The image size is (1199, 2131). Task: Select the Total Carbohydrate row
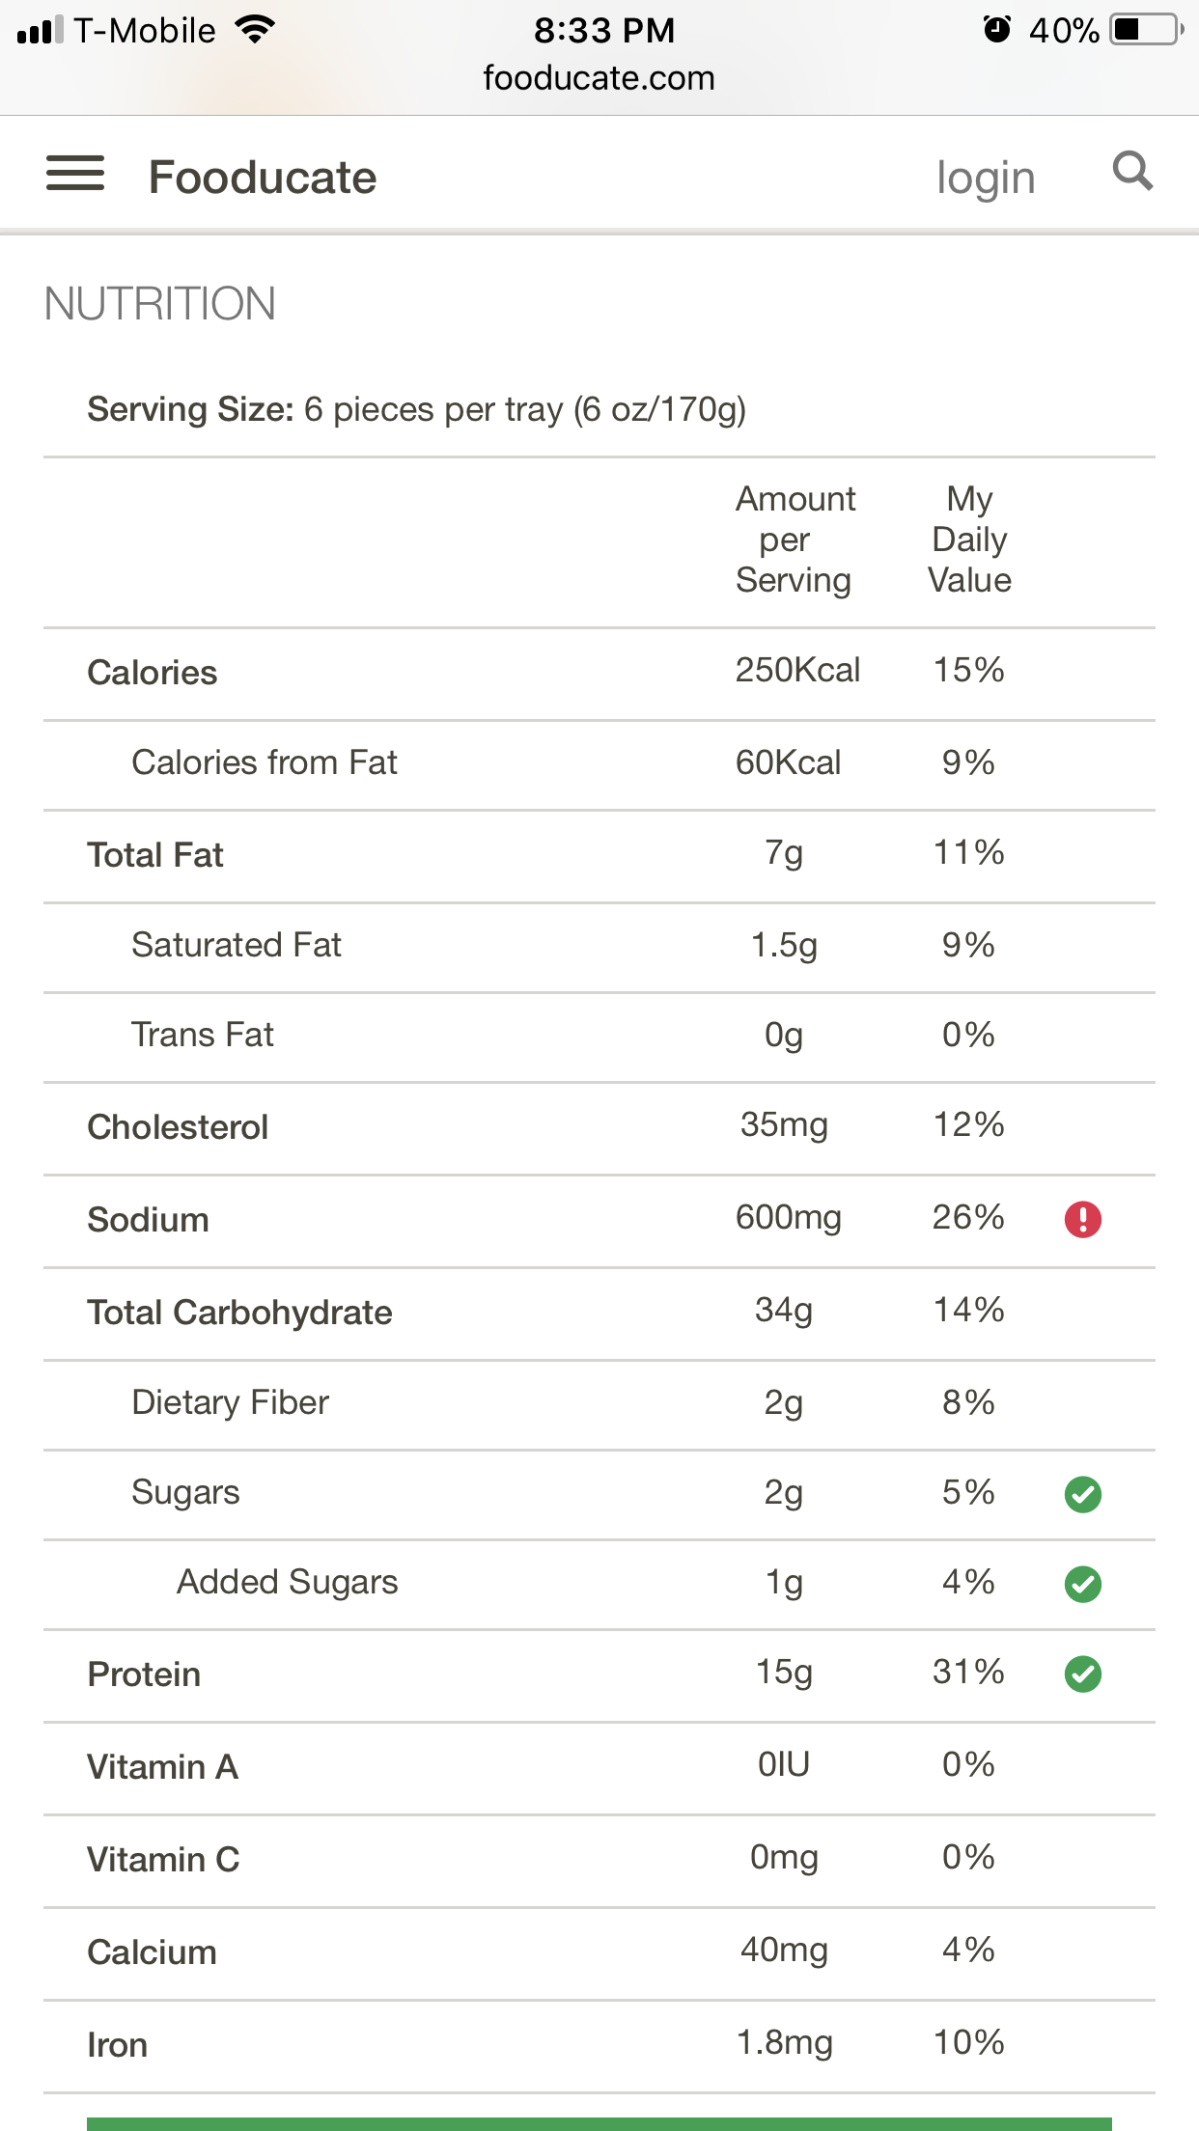coord(599,1314)
